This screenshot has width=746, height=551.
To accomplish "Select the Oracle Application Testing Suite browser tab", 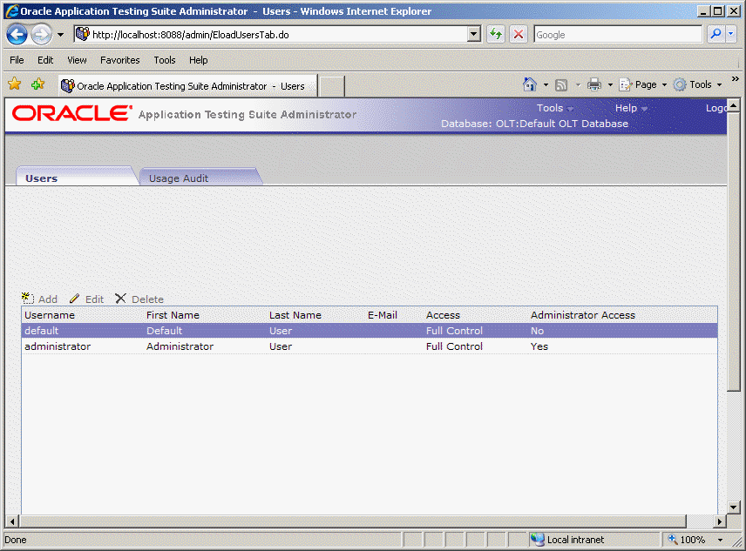I will (187, 86).
